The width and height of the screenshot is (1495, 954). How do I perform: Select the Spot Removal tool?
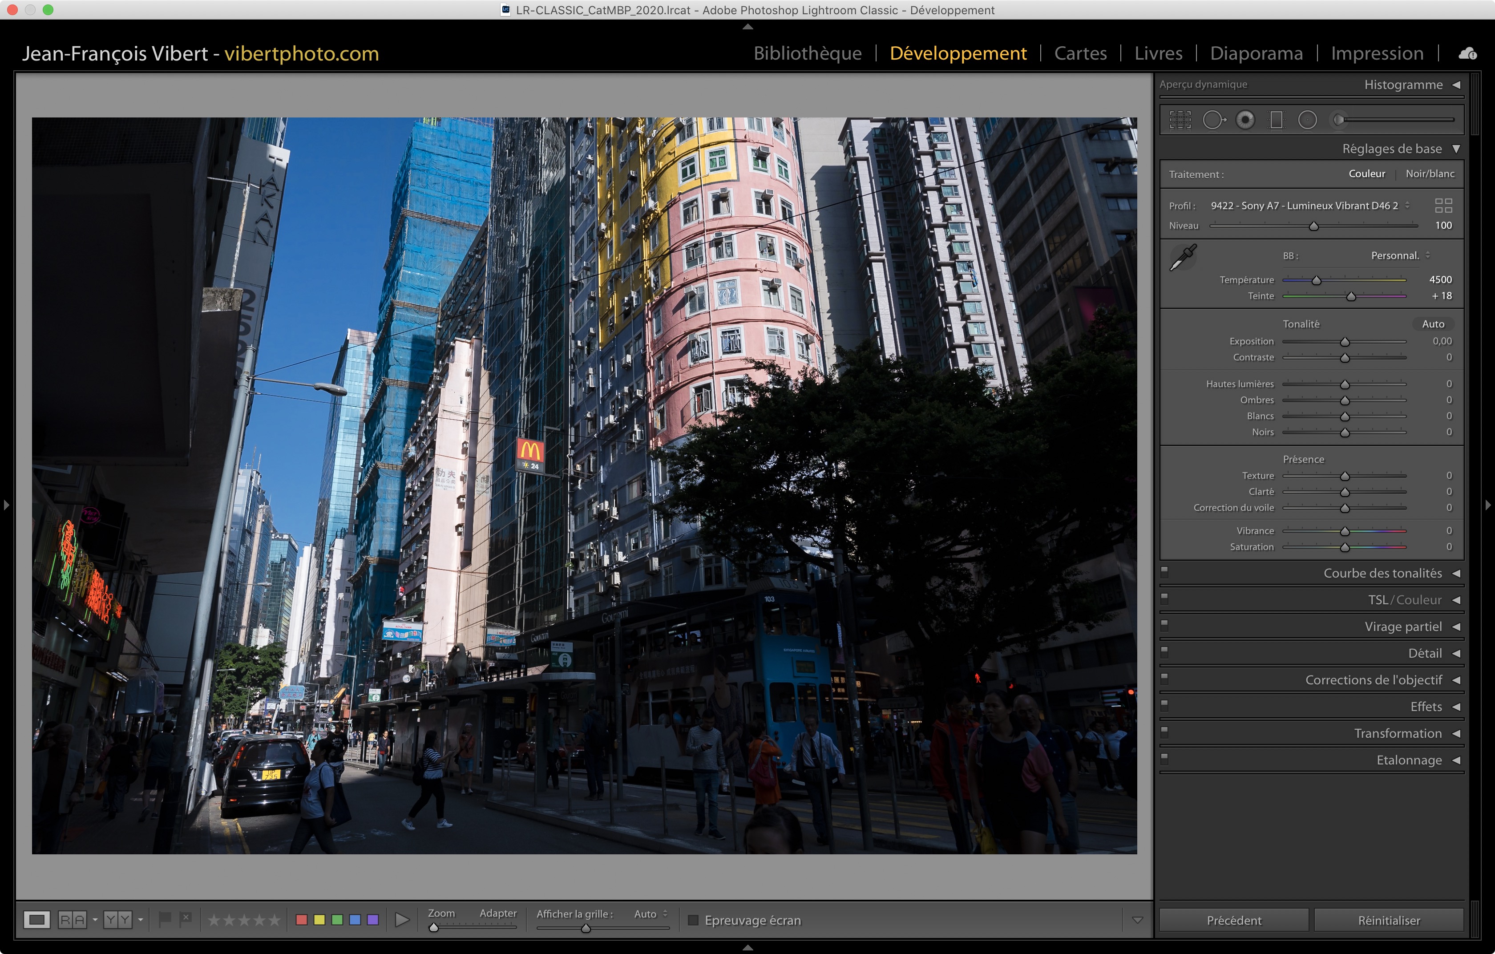pos(1213,120)
